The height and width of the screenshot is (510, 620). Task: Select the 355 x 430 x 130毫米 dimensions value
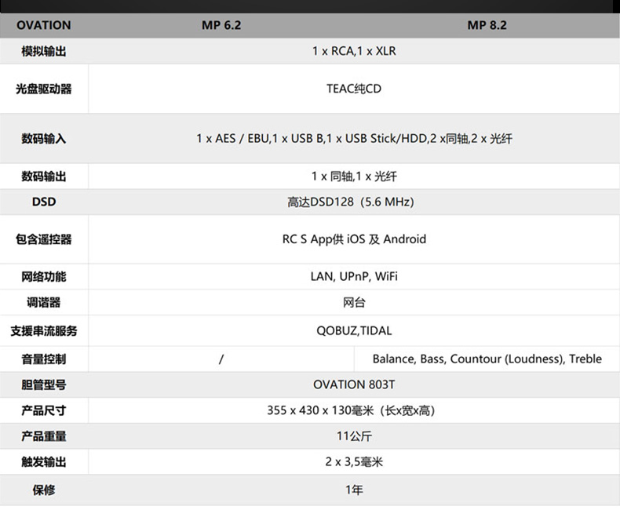pyautogui.click(x=351, y=410)
